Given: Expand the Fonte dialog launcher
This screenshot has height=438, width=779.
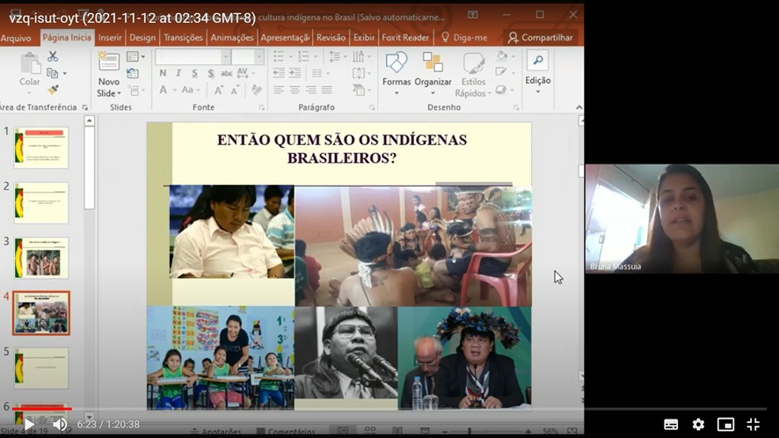Looking at the screenshot, I should click(x=262, y=107).
